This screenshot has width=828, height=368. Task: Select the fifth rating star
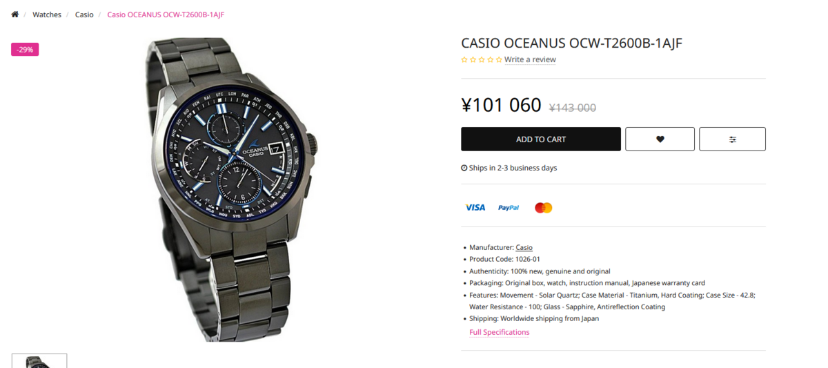(x=499, y=60)
